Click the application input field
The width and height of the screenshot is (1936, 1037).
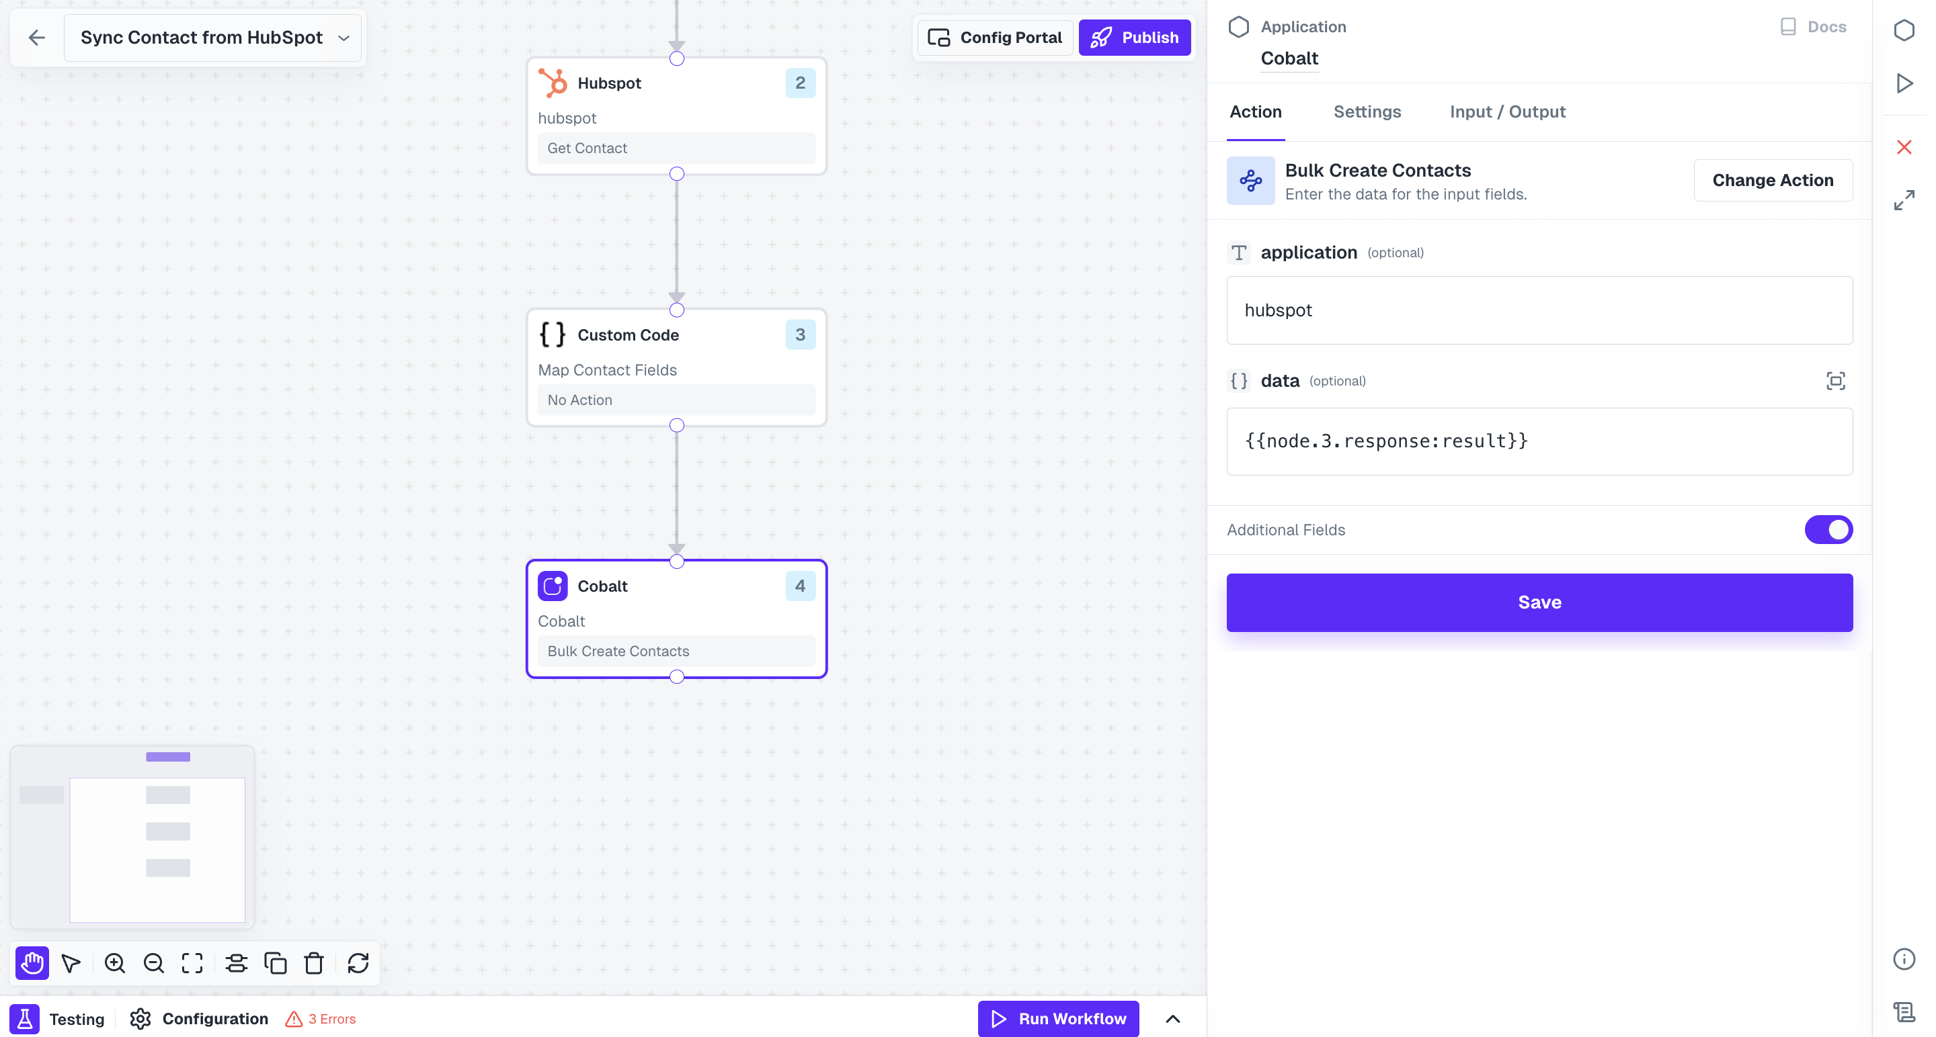1539,310
